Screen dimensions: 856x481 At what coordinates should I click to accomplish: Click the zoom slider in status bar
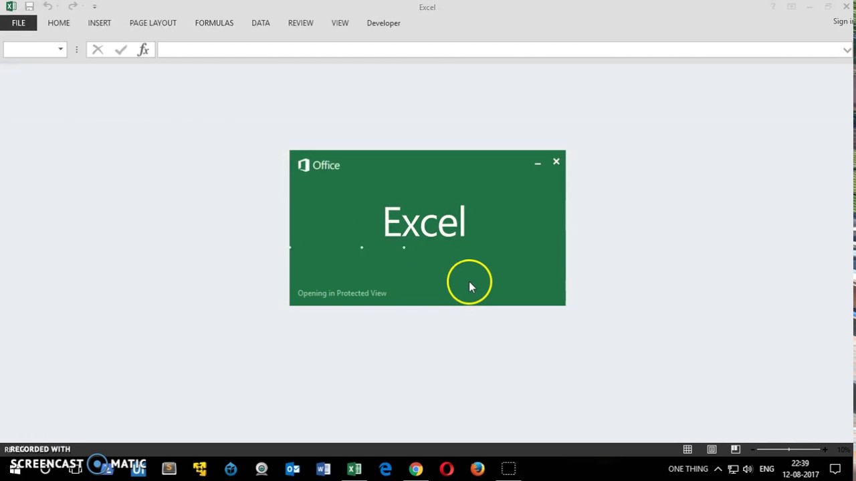coord(789,450)
